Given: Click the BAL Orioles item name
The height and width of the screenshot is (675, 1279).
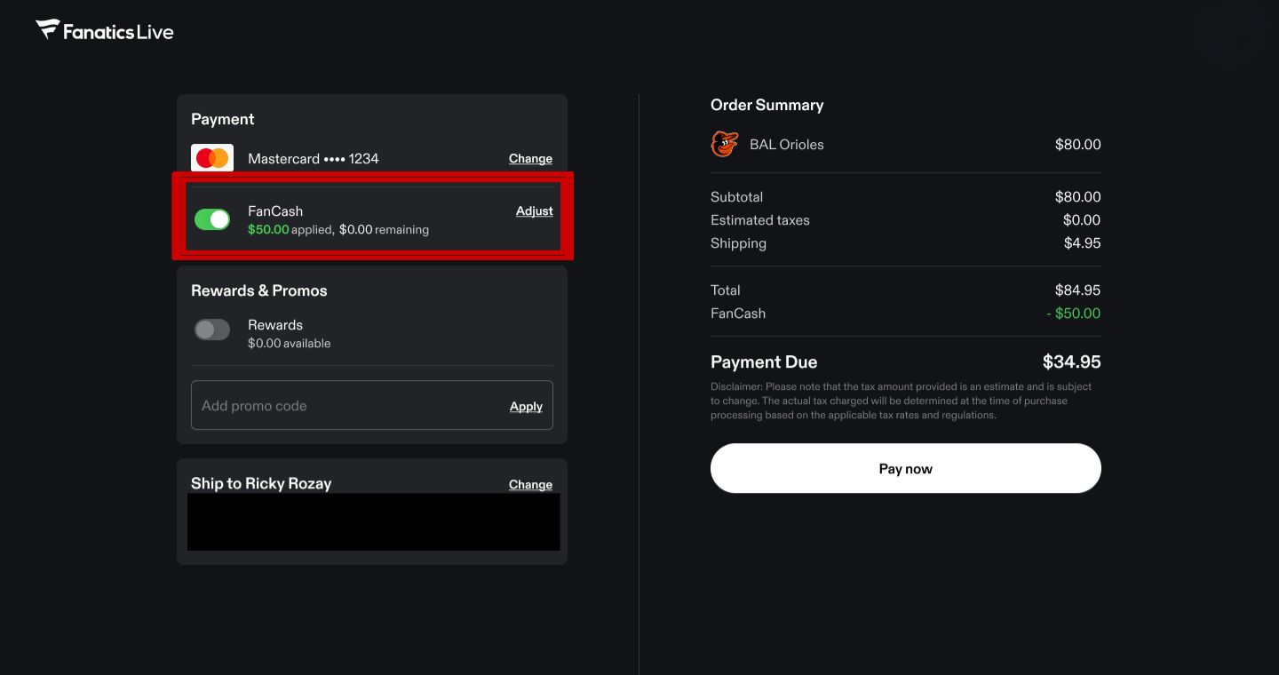Looking at the screenshot, I should (787, 145).
